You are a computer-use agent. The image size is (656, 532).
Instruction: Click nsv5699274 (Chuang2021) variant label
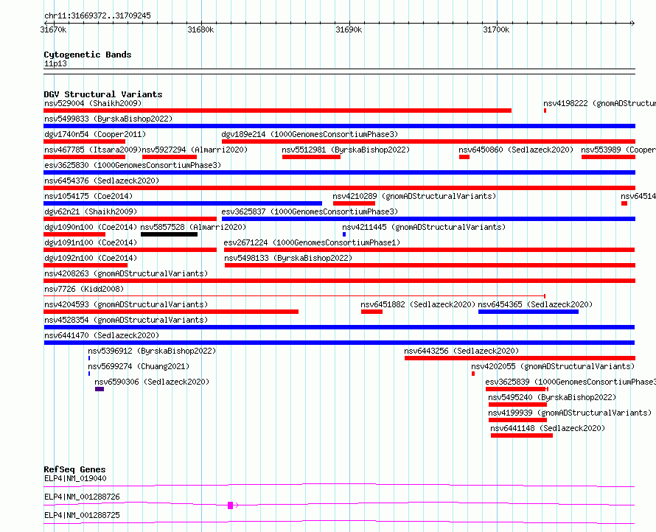tap(139, 366)
